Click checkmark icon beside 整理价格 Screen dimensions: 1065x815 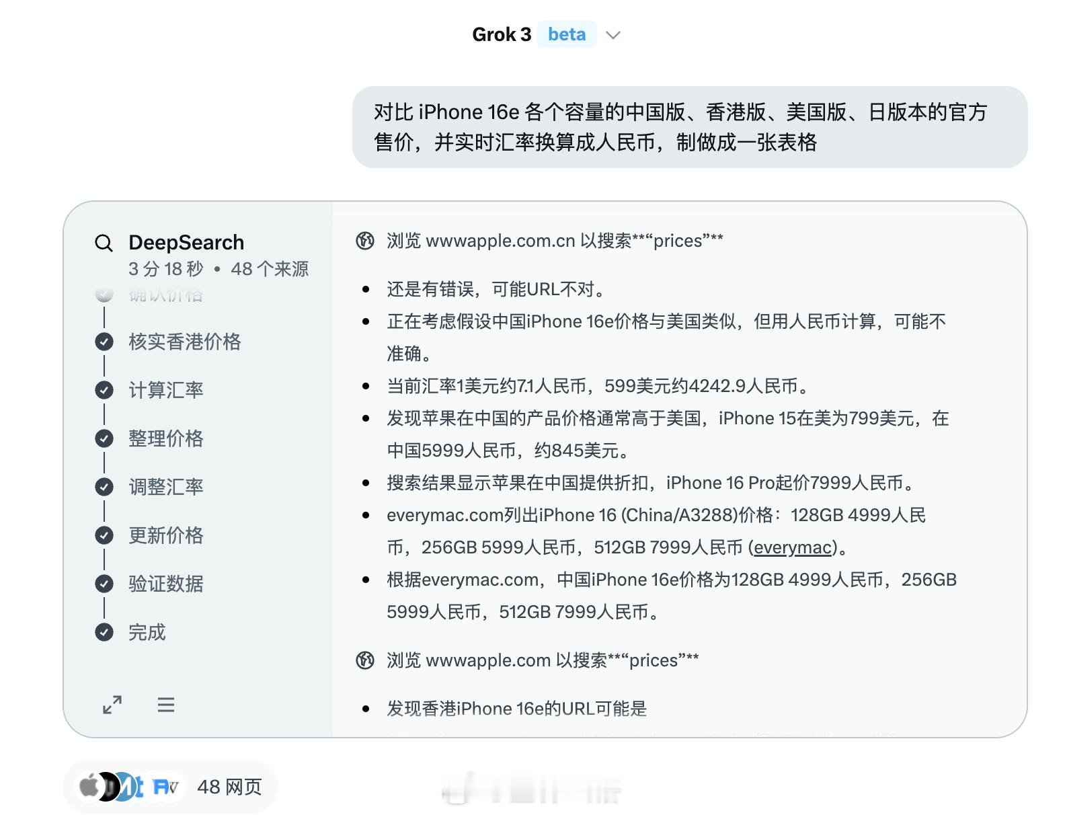pos(104,438)
